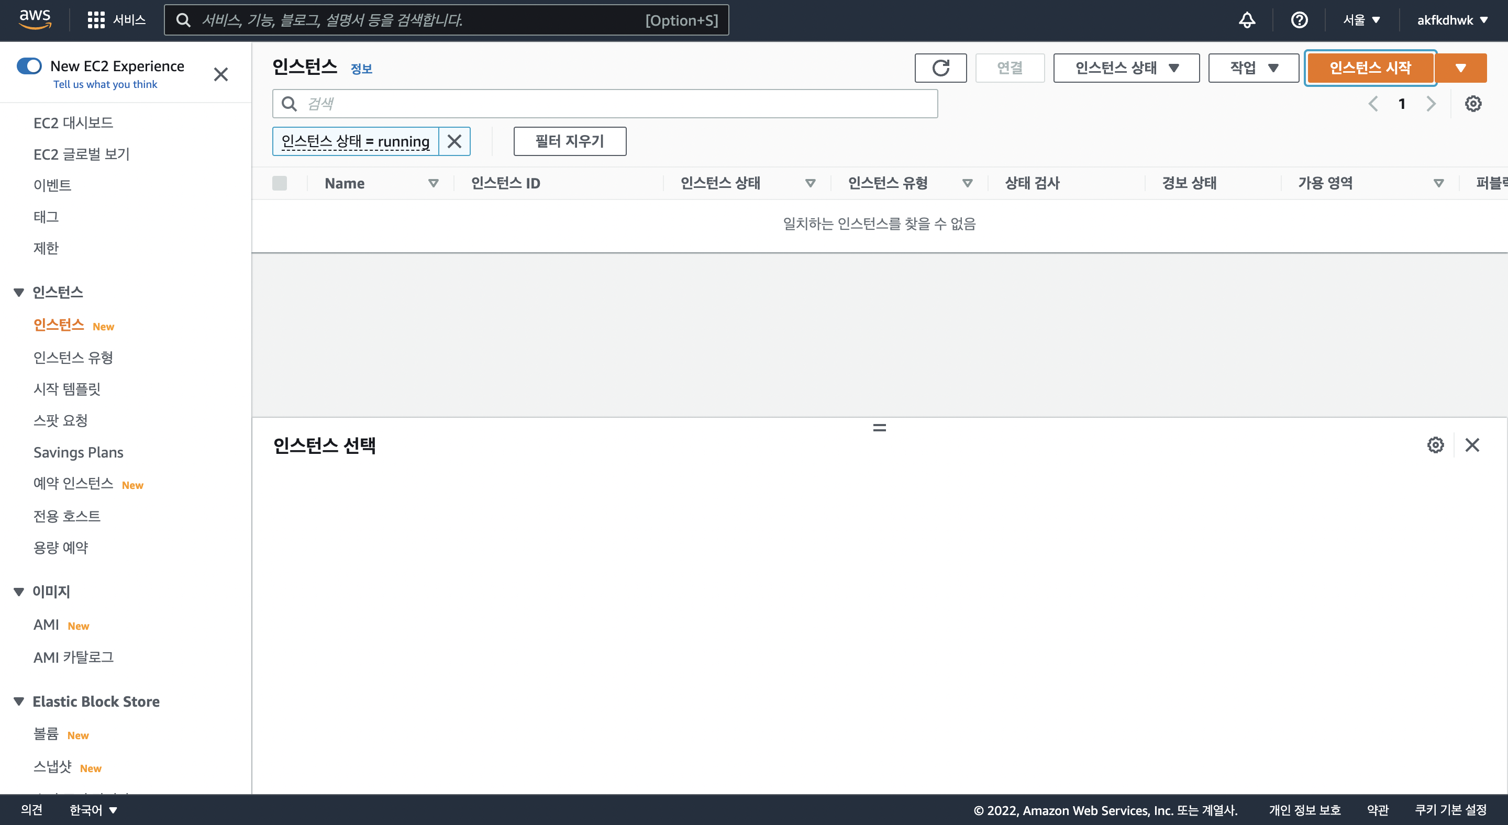Open the notifications bell icon
Screen dimensions: 1508x825
[x=1247, y=20]
